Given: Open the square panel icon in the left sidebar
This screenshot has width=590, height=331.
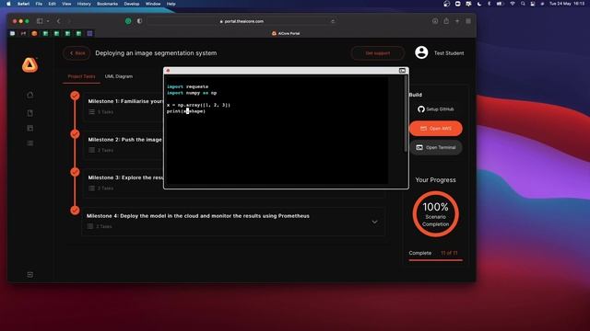Looking at the screenshot, I should point(30,129).
